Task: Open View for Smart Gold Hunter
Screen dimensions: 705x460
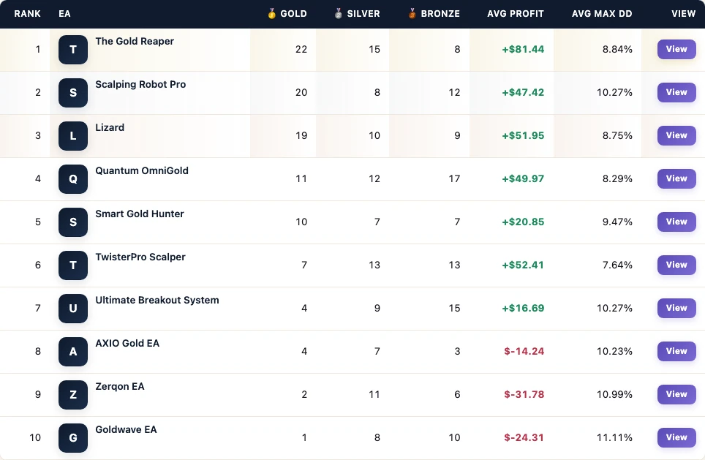Action: coord(676,222)
